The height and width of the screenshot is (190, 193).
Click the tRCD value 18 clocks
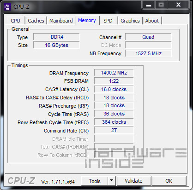pos(114,98)
